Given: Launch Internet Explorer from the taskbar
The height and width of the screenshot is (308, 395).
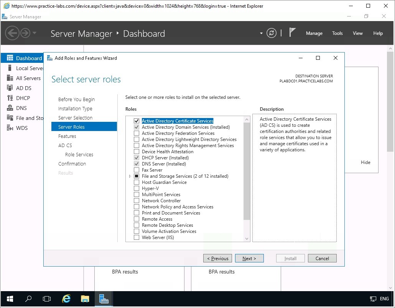Looking at the screenshot, I should (x=66, y=299).
